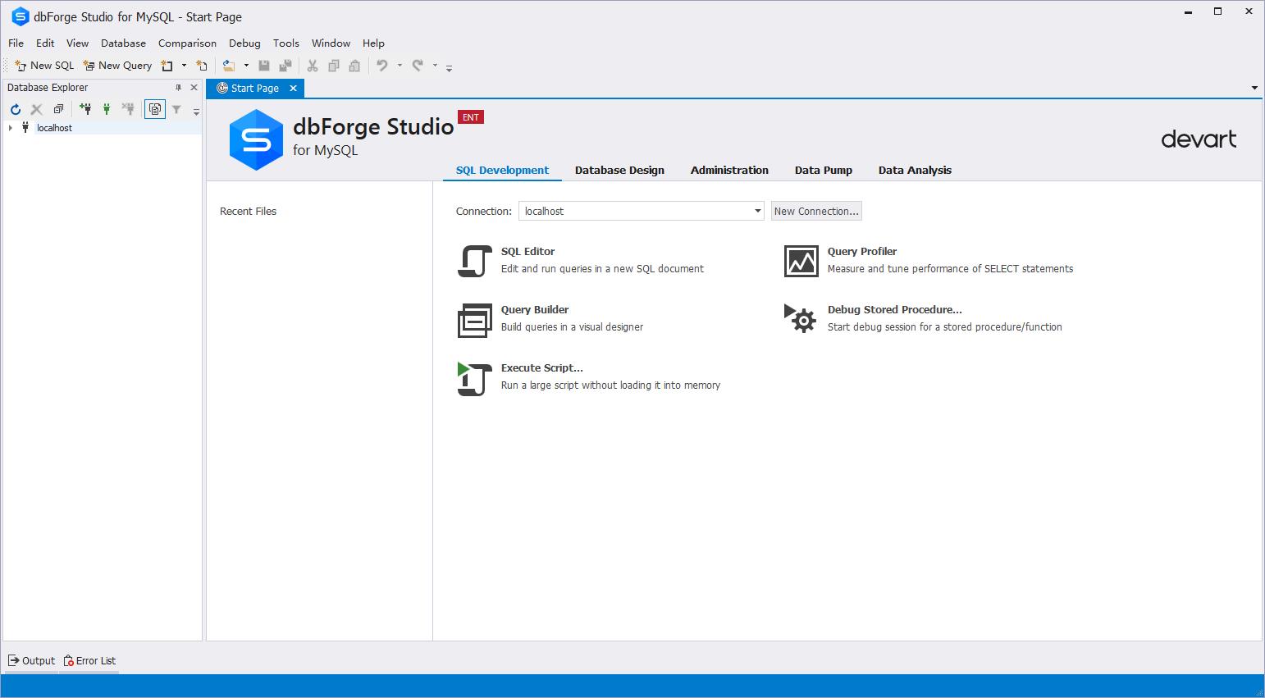Open the Comparison menu
The image size is (1265, 698).
coord(187,43)
